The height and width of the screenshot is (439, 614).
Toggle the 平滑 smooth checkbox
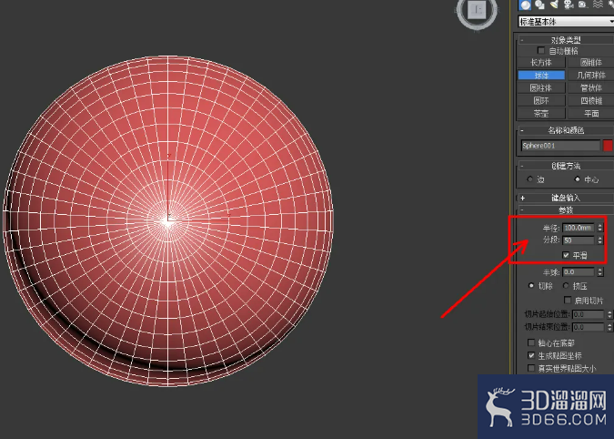click(x=566, y=255)
